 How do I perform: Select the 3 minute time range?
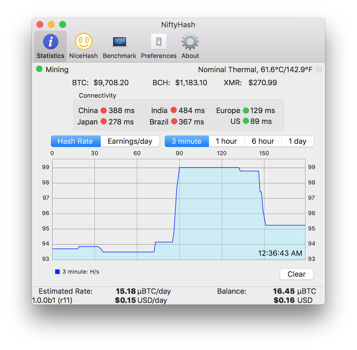click(x=187, y=141)
